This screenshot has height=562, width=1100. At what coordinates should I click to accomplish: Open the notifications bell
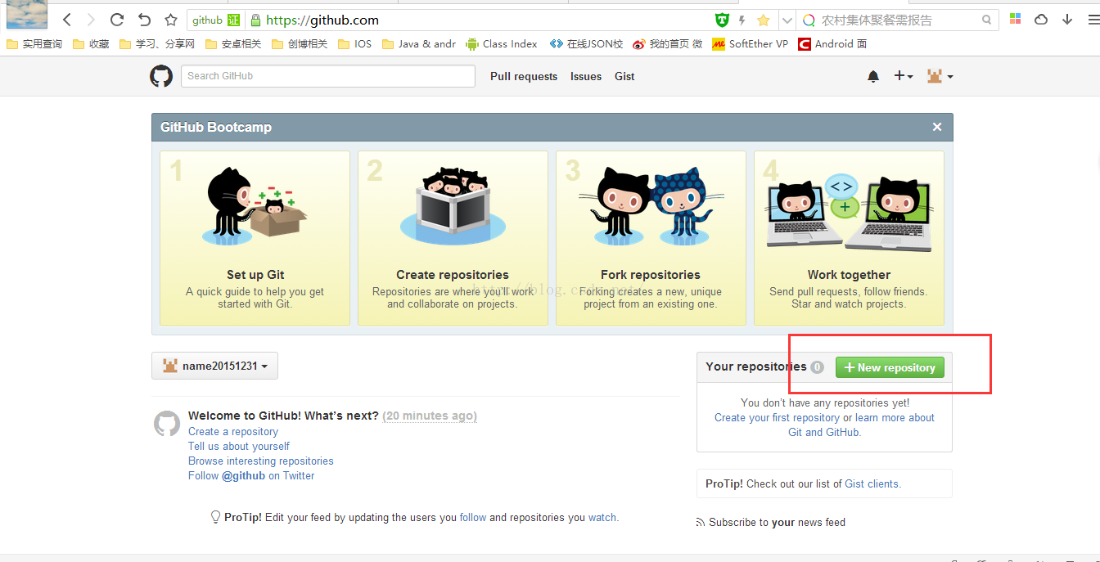coord(873,76)
